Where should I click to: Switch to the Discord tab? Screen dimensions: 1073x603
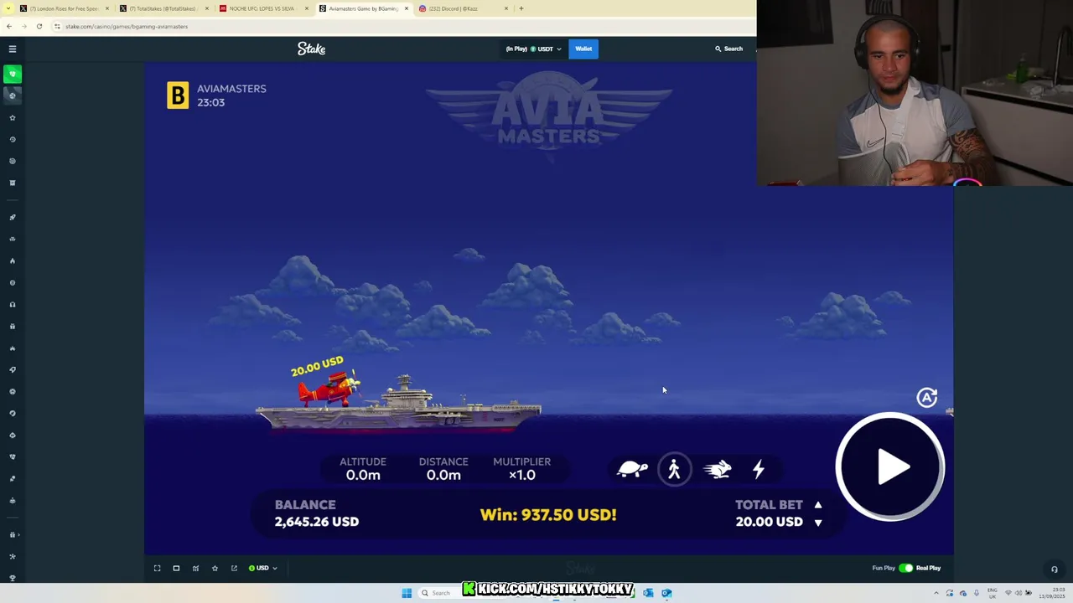[463, 8]
